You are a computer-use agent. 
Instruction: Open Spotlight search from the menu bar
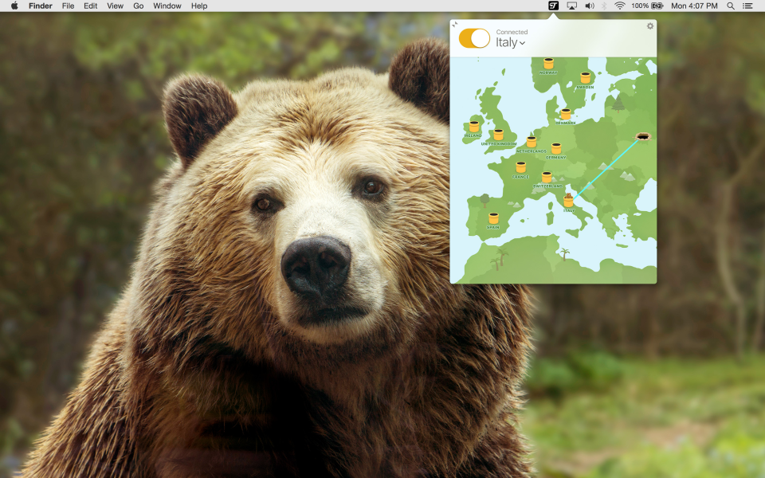click(x=730, y=6)
